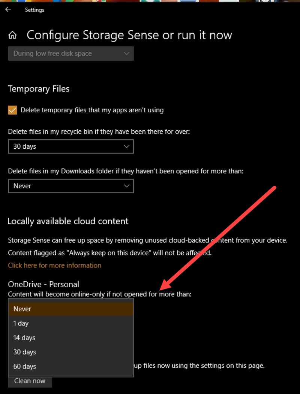
Task: Open Settings home via house icon
Action: 12,36
